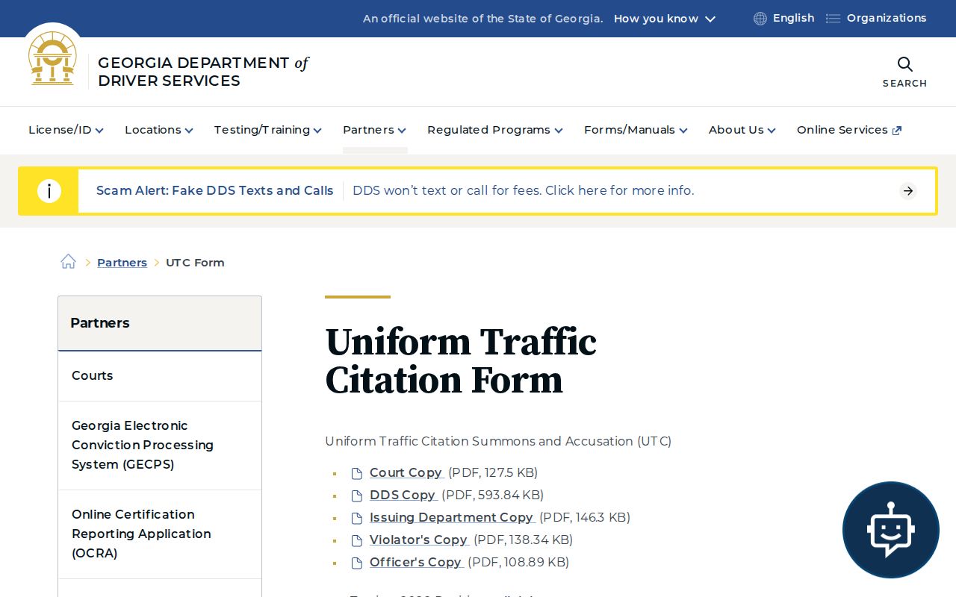
Task: Open Online Certification Reporting Application link
Action: pos(160,534)
